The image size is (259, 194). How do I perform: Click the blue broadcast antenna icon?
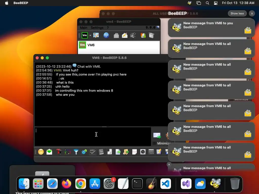(x=106, y=35)
